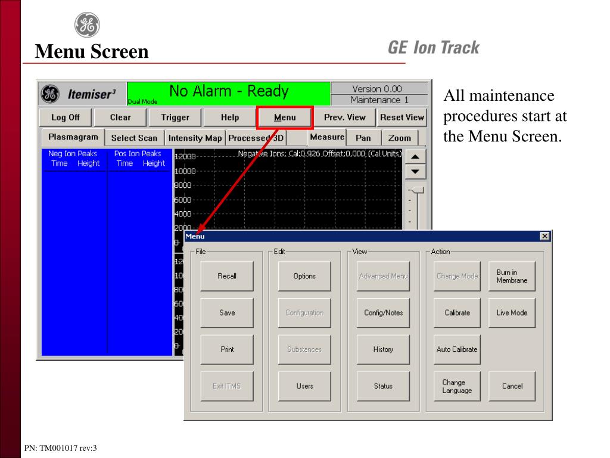This screenshot has height=458, width=610.
Task: Open the Intensity Map tab
Action: pos(195,138)
